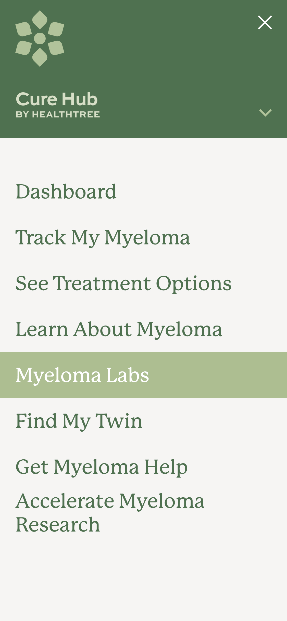Open Get Myeloma Help
This screenshot has width=287, height=621.
tap(102, 467)
